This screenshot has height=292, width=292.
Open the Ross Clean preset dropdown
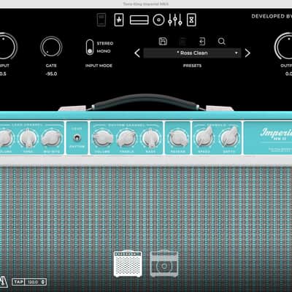point(192,53)
